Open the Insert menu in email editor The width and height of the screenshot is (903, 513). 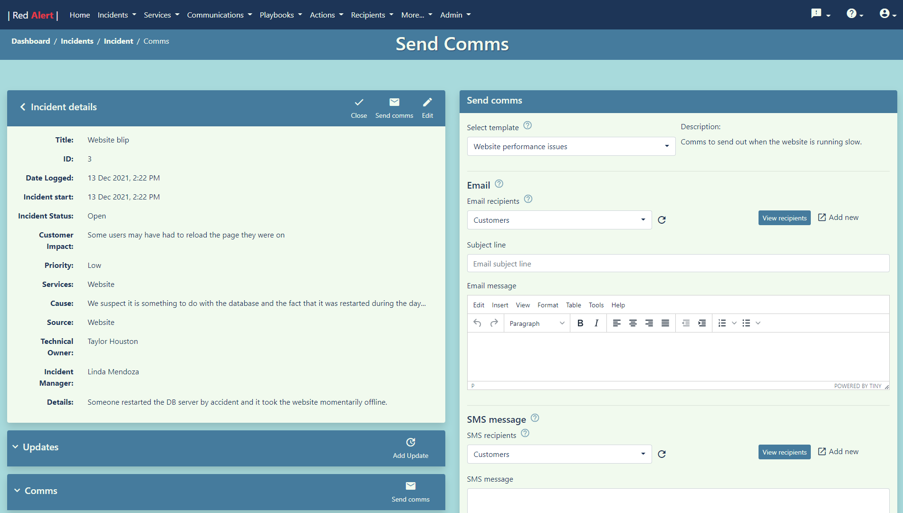coord(500,305)
